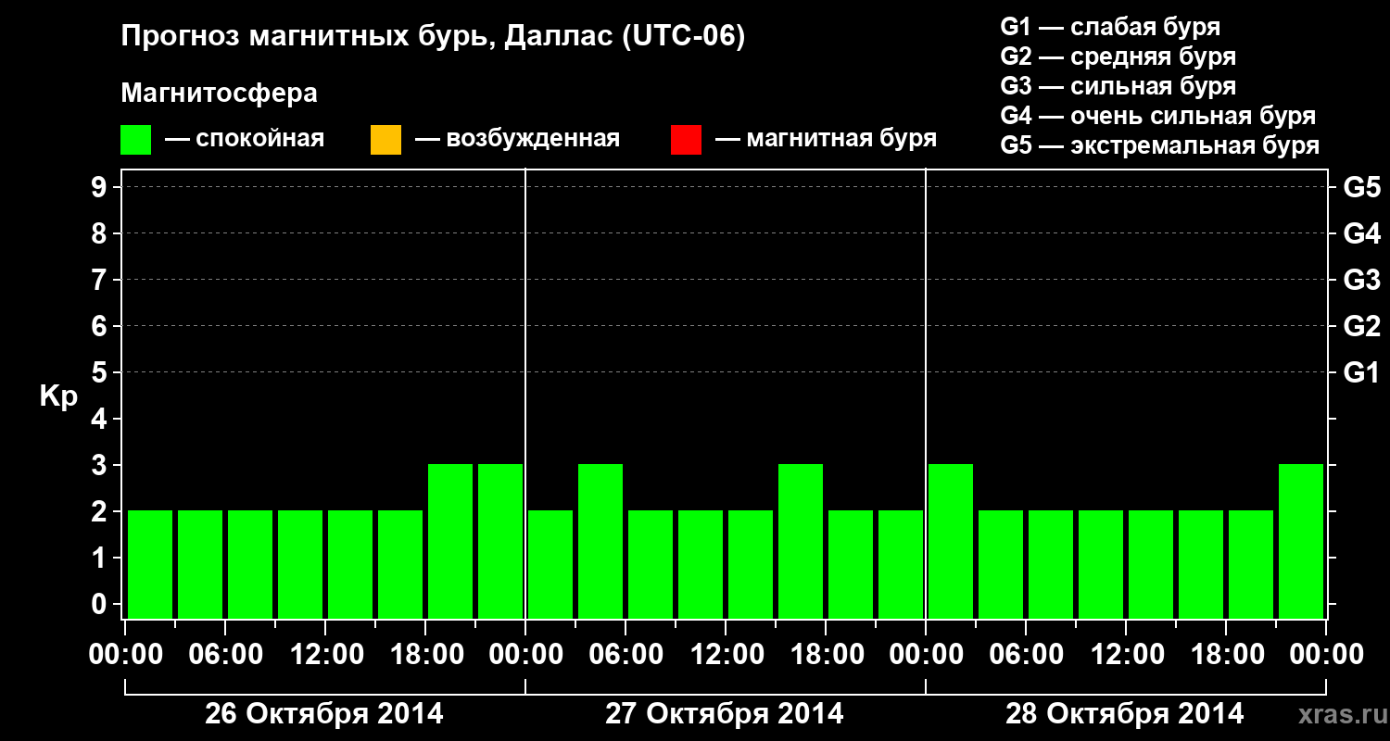The height and width of the screenshot is (741, 1390).
Task: Click the '4' value on the Kp axis
Action: tap(101, 420)
